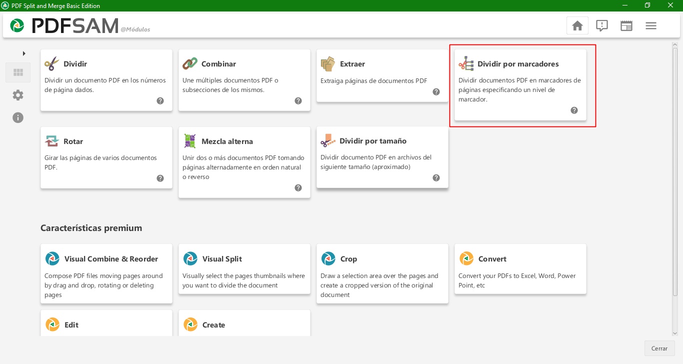The image size is (683, 364).
Task: Select the Edit premium title
Action: pyautogui.click(x=71, y=325)
